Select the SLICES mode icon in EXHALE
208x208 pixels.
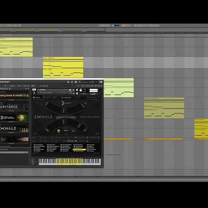(x=73, y=131)
